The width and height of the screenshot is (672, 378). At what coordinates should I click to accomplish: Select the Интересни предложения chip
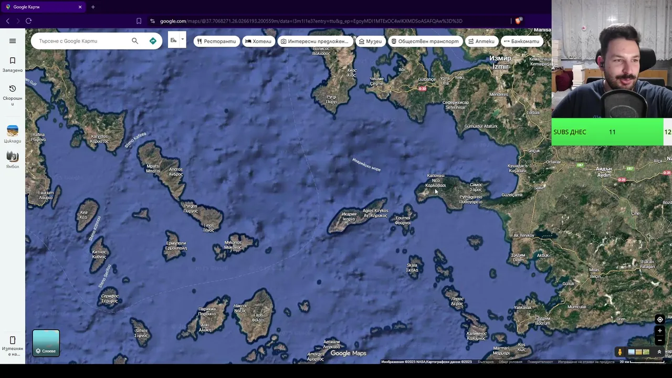tap(314, 41)
